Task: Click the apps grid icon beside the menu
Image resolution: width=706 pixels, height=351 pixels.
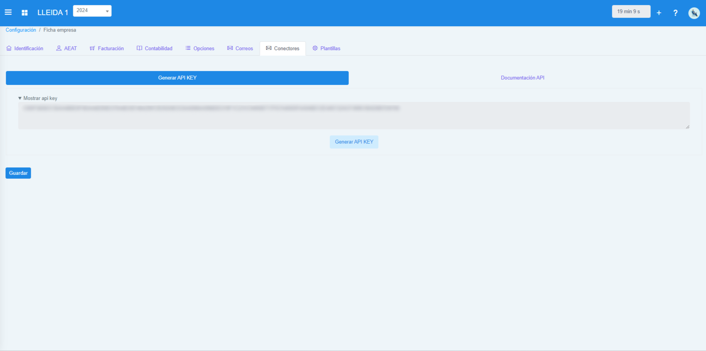Action: (x=24, y=12)
